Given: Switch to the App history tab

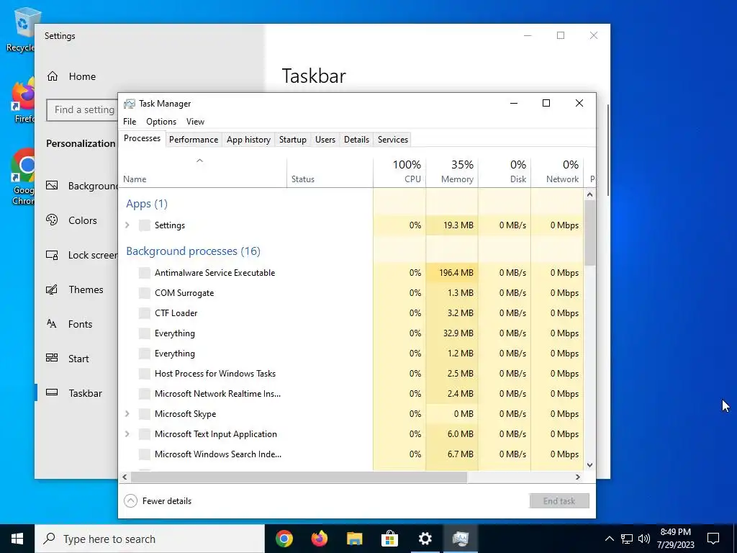Looking at the screenshot, I should point(248,140).
